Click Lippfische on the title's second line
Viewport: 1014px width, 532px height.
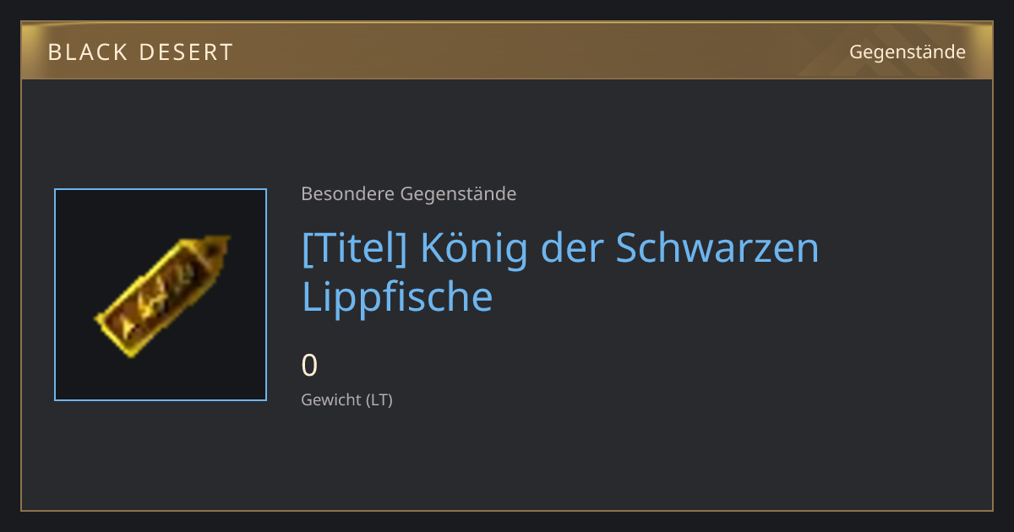(x=397, y=296)
